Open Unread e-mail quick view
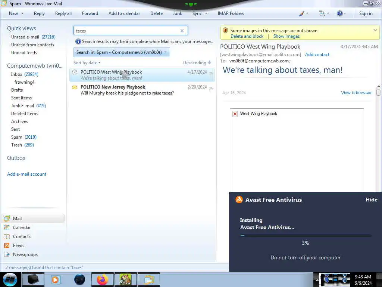Image resolution: width=382 pixels, height=287 pixels. tap(33, 37)
